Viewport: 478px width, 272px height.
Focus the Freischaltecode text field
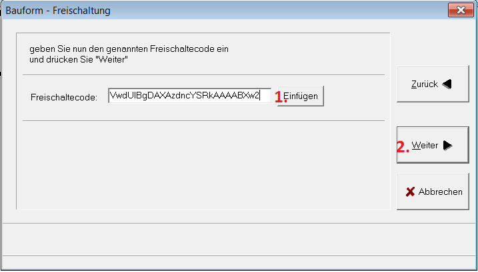coord(189,96)
